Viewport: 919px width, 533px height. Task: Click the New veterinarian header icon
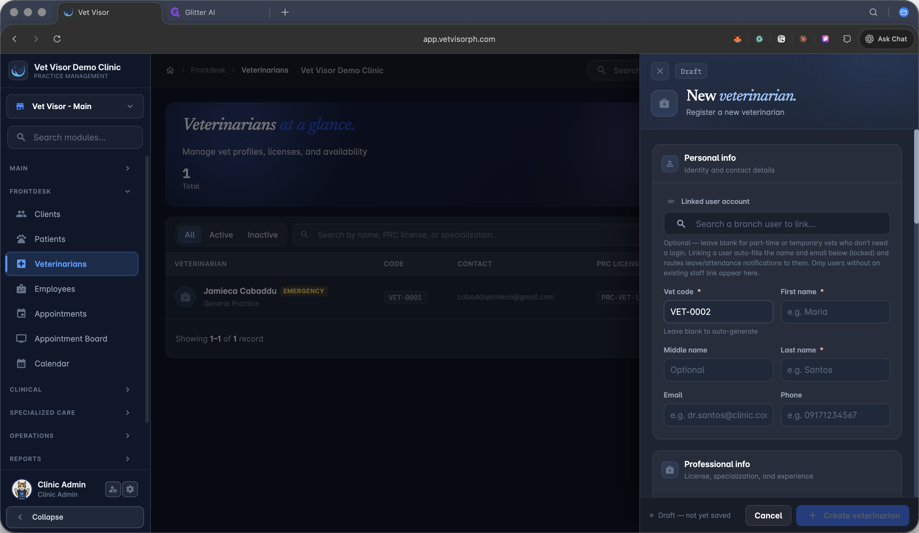click(664, 103)
